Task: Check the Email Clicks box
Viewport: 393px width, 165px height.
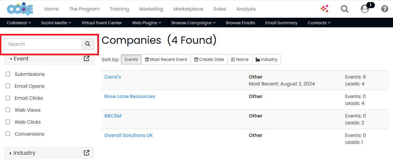Action: (8, 98)
